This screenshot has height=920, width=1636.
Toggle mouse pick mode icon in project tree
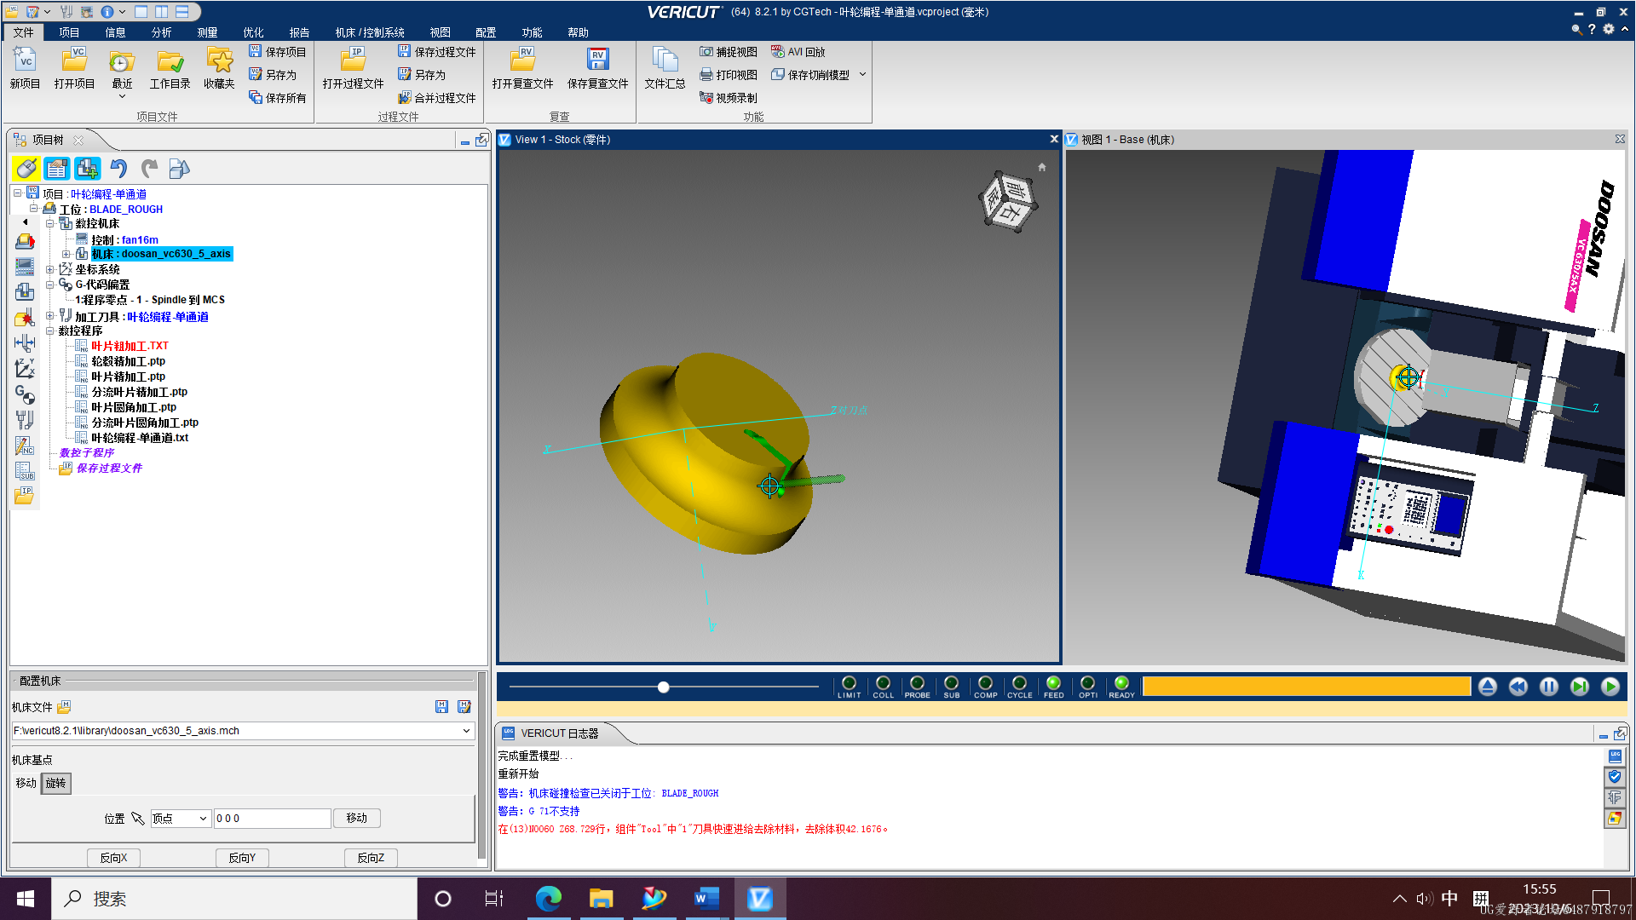coord(26,169)
